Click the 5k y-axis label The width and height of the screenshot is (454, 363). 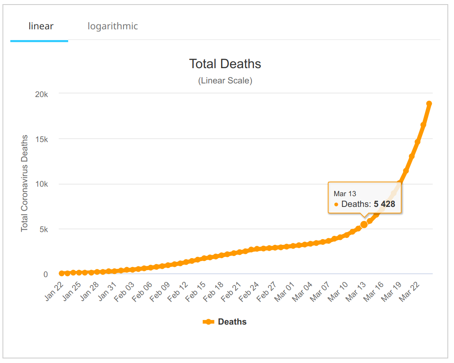[43, 229]
